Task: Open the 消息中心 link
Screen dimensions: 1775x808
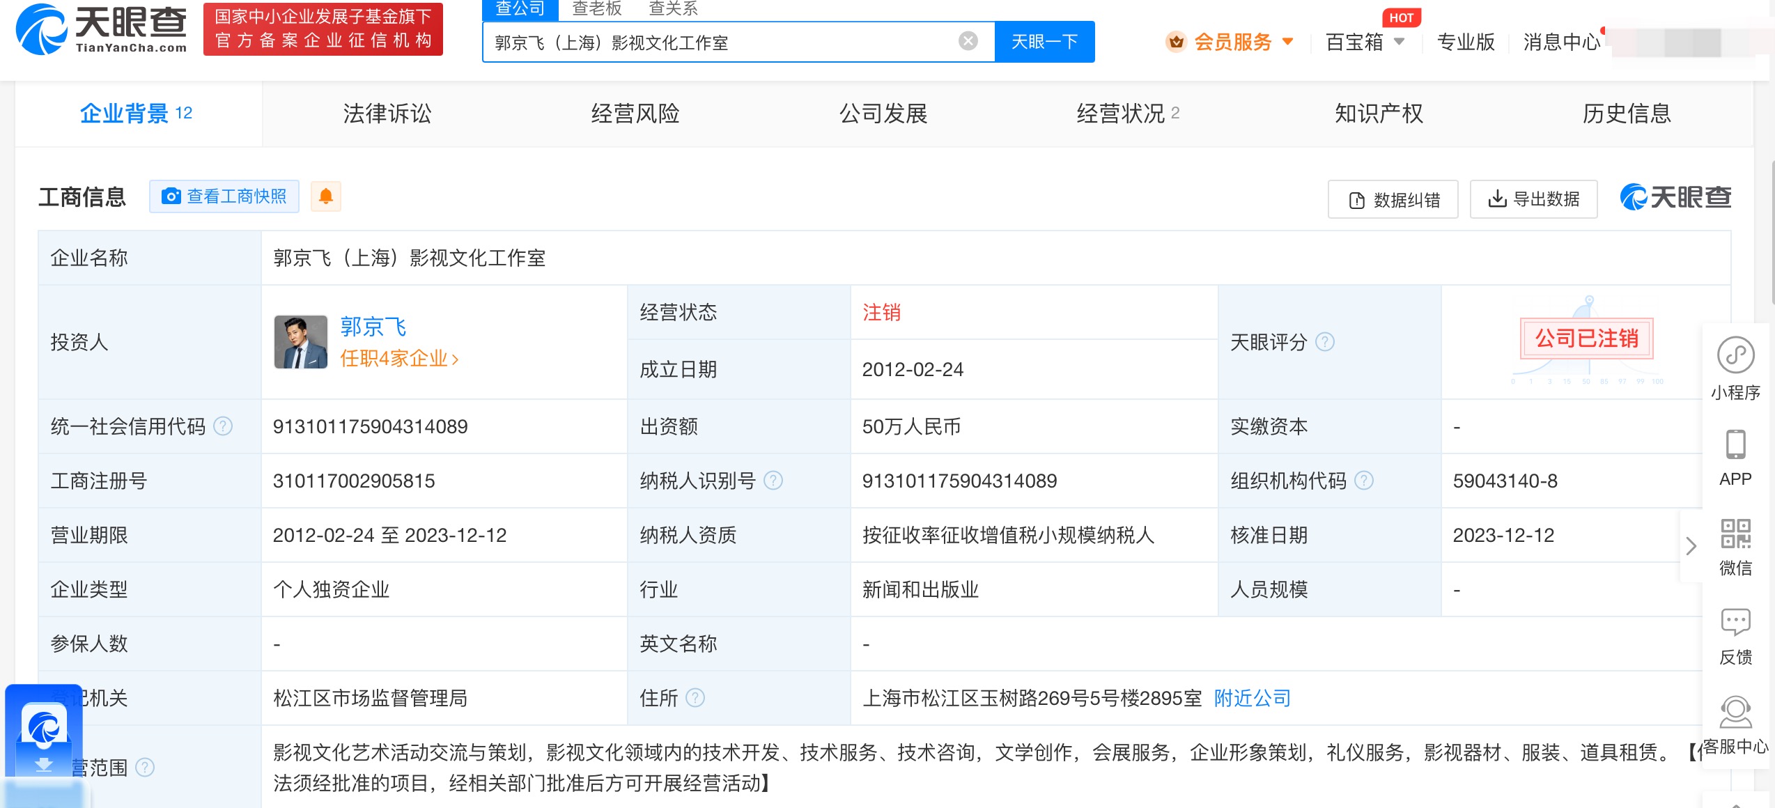Action: point(1562,42)
